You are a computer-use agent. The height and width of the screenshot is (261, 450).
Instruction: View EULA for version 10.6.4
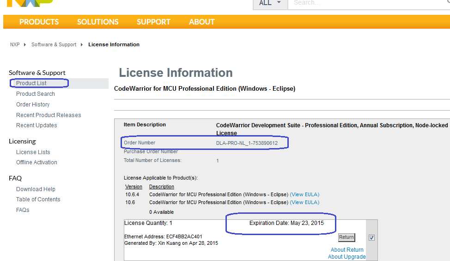tap(304, 195)
